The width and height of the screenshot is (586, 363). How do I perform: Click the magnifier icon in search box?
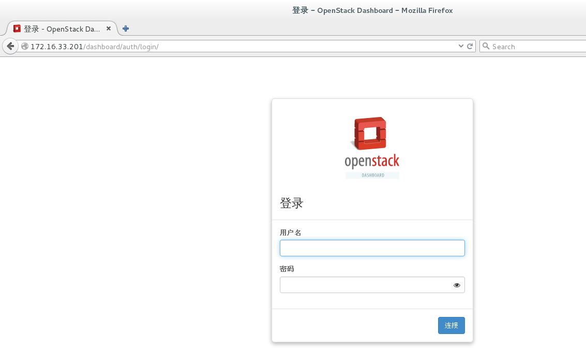(x=486, y=46)
